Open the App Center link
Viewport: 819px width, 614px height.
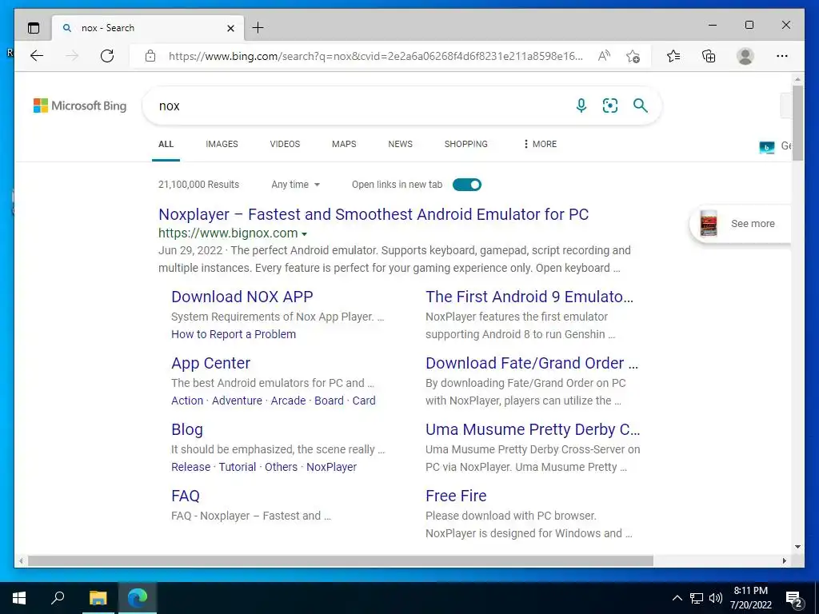point(210,363)
